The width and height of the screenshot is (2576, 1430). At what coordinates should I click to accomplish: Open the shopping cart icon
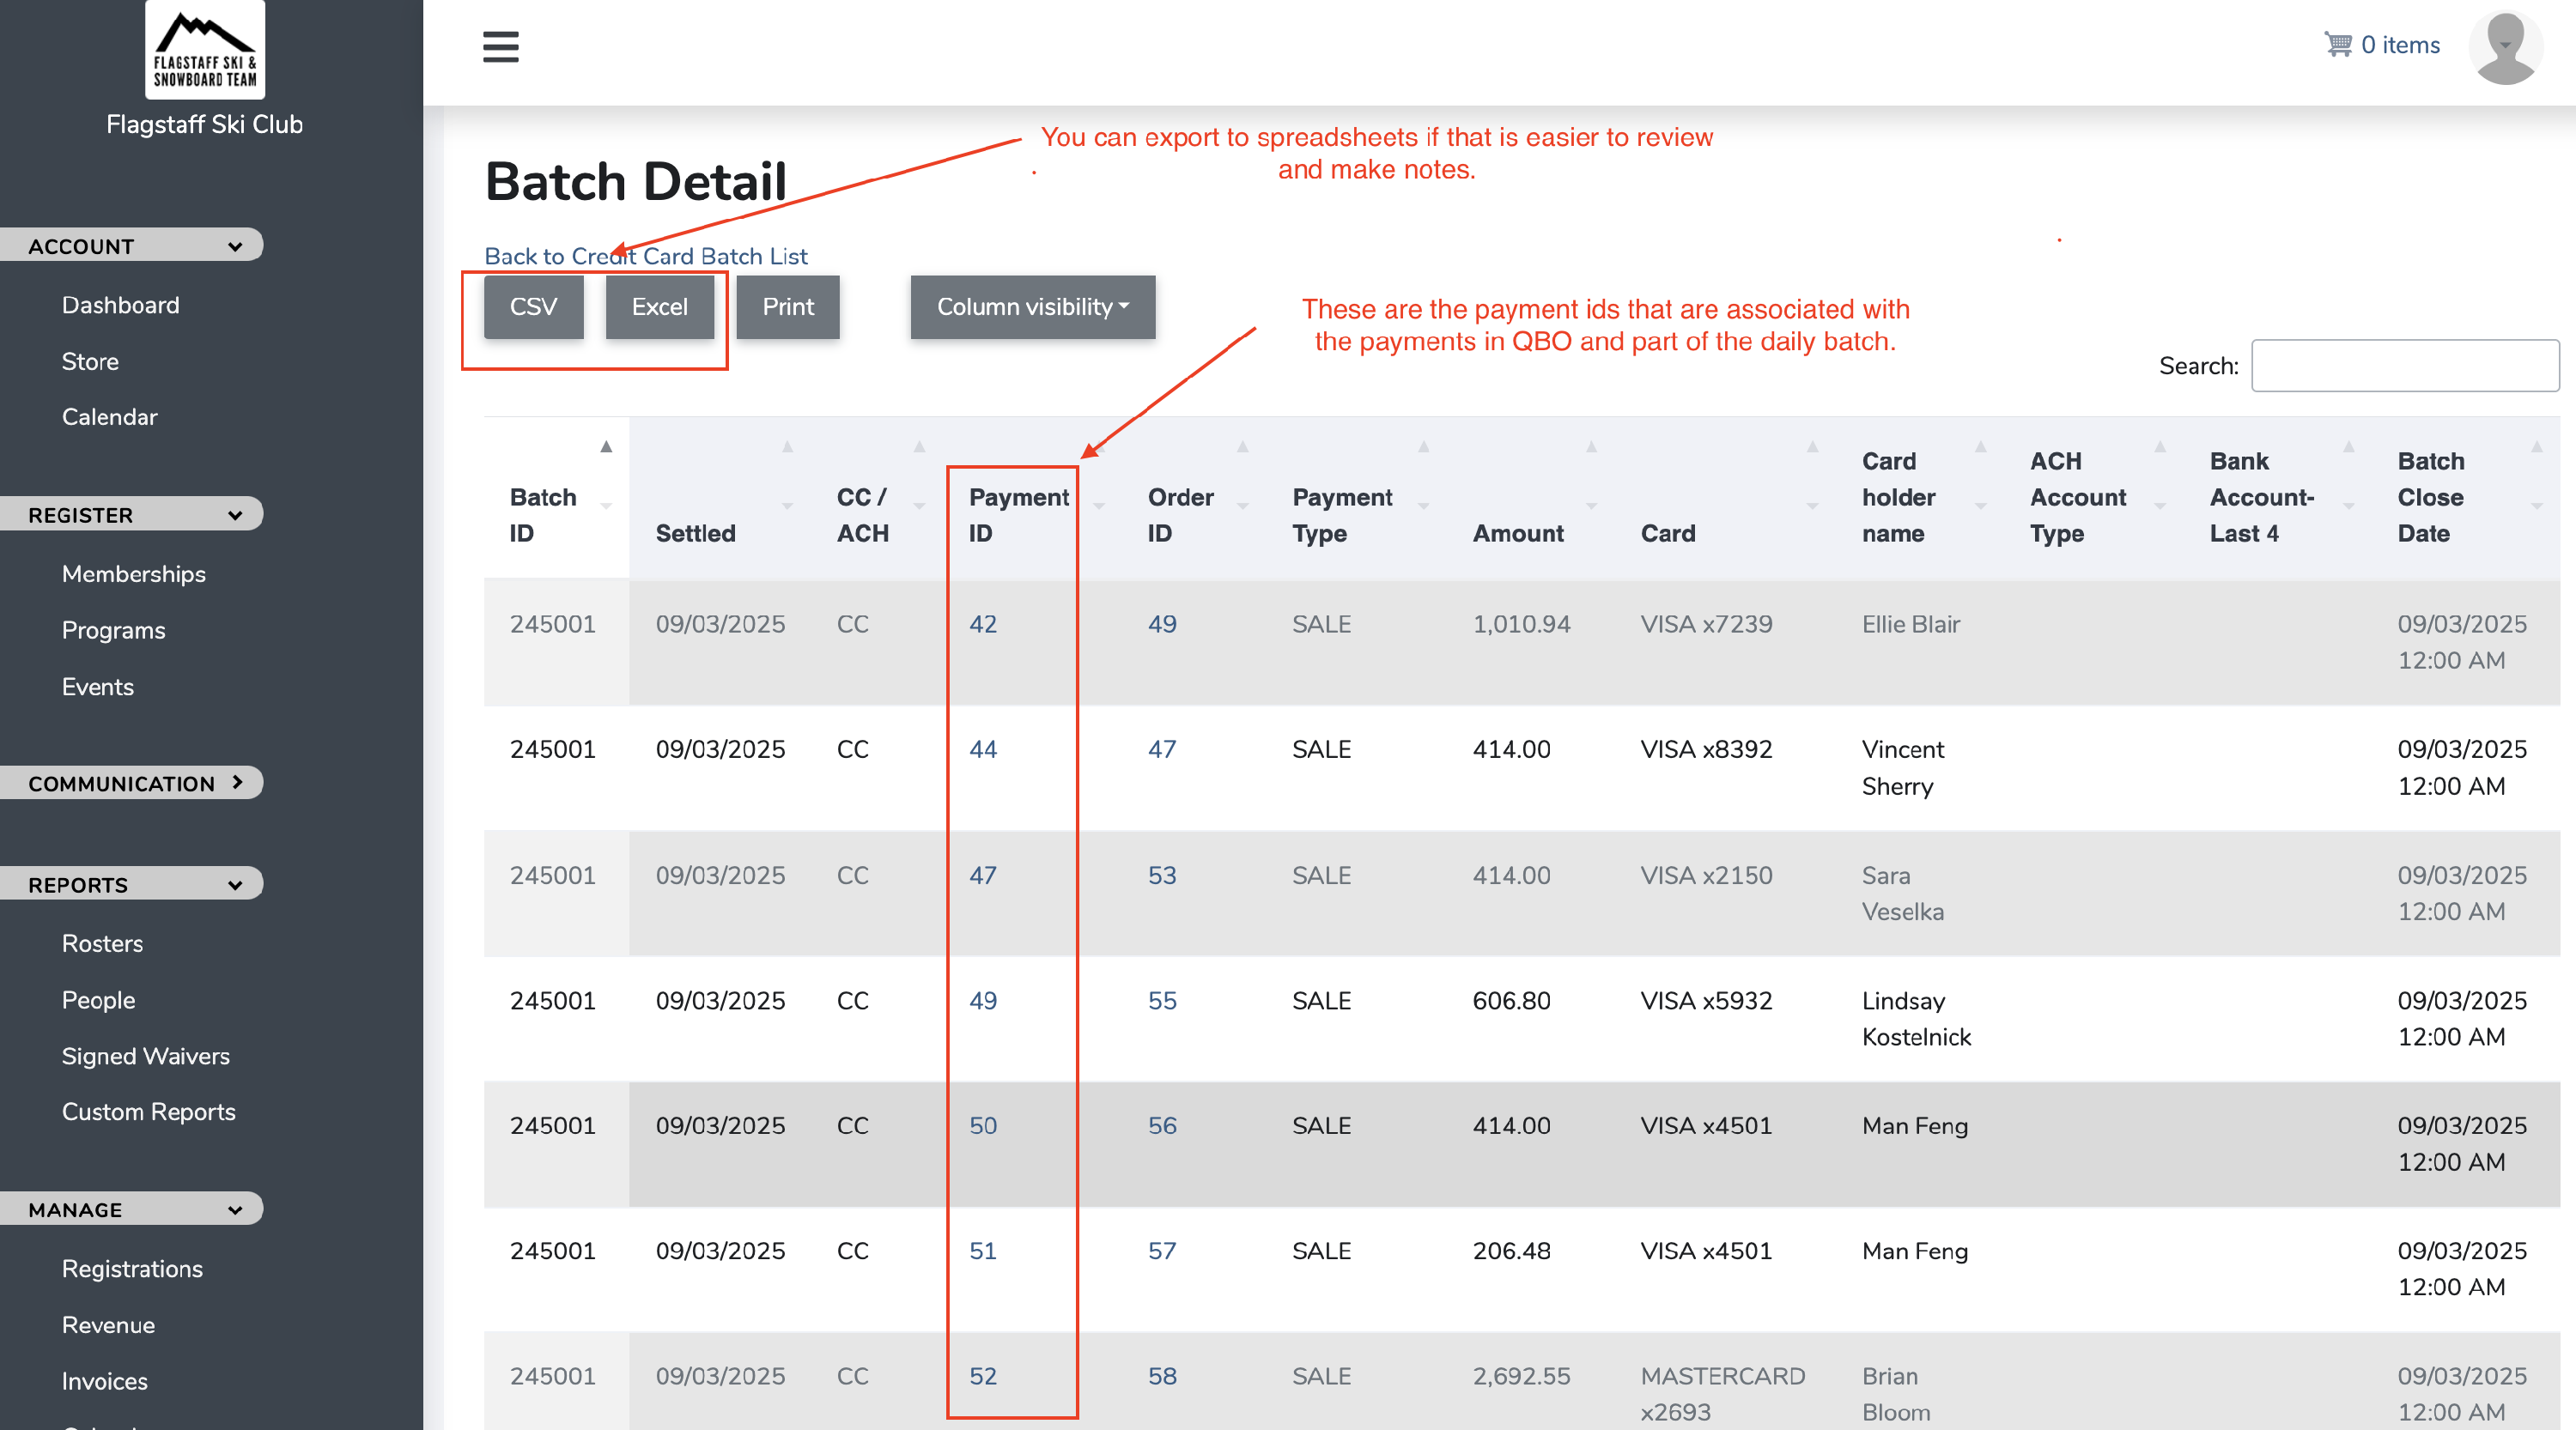[2337, 45]
